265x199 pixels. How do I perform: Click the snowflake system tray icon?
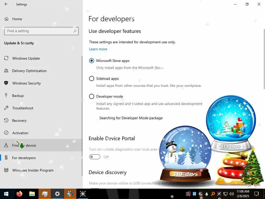tap(219, 194)
